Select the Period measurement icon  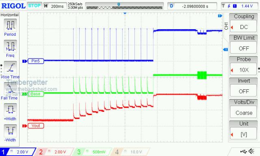(x=10, y=25)
